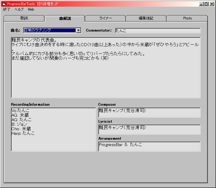The width and height of the screenshot is (216, 188).
Task: Click the song commentary text area
Action: [106, 67]
